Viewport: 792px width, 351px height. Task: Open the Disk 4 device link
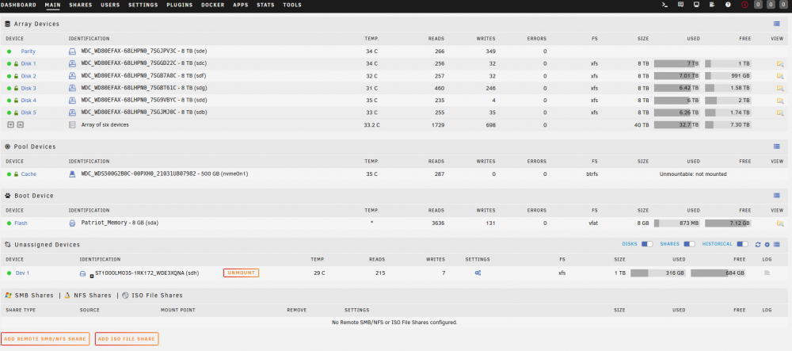pyautogui.click(x=29, y=101)
